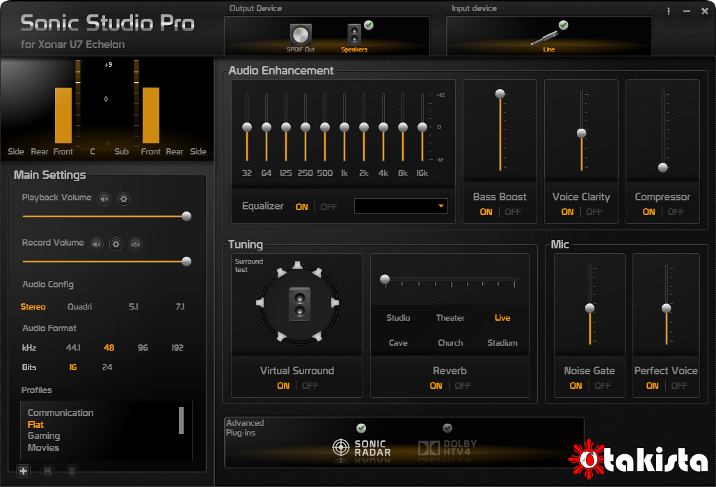Click the Playback Volume slider handle
Image resolution: width=716 pixels, height=487 pixels.
[x=186, y=216]
